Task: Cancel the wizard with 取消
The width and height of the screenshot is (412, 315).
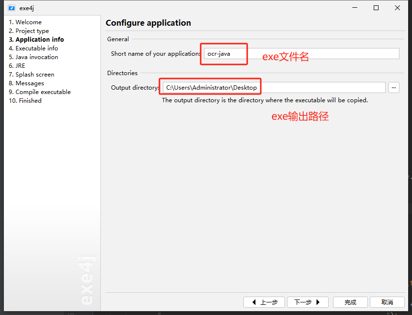Action: pos(387,302)
